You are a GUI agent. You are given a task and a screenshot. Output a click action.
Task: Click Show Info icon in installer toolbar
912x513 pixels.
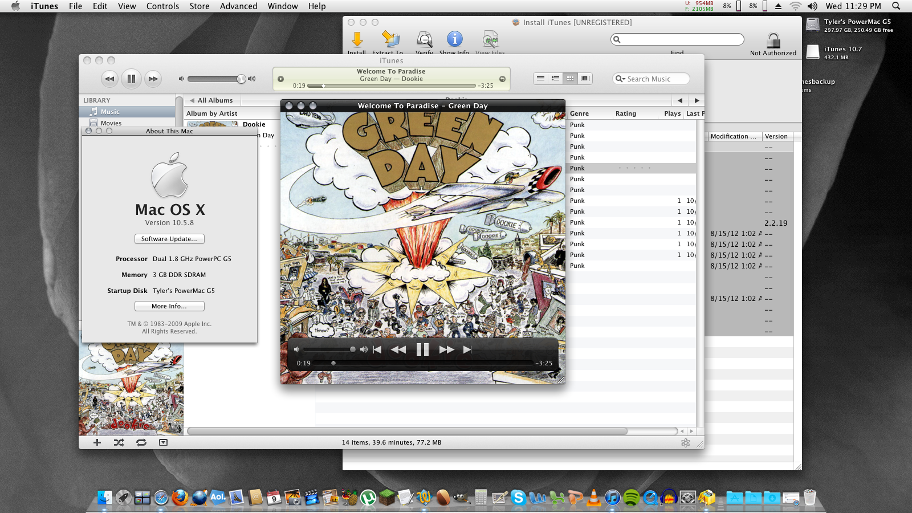click(x=454, y=39)
